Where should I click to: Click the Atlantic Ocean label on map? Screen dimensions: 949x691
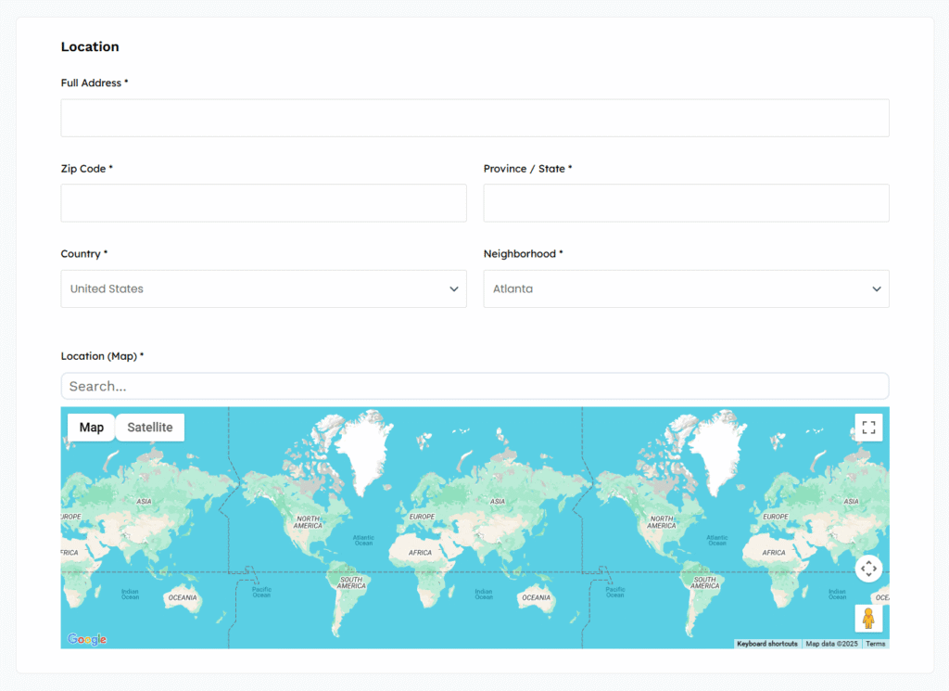[363, 539]
